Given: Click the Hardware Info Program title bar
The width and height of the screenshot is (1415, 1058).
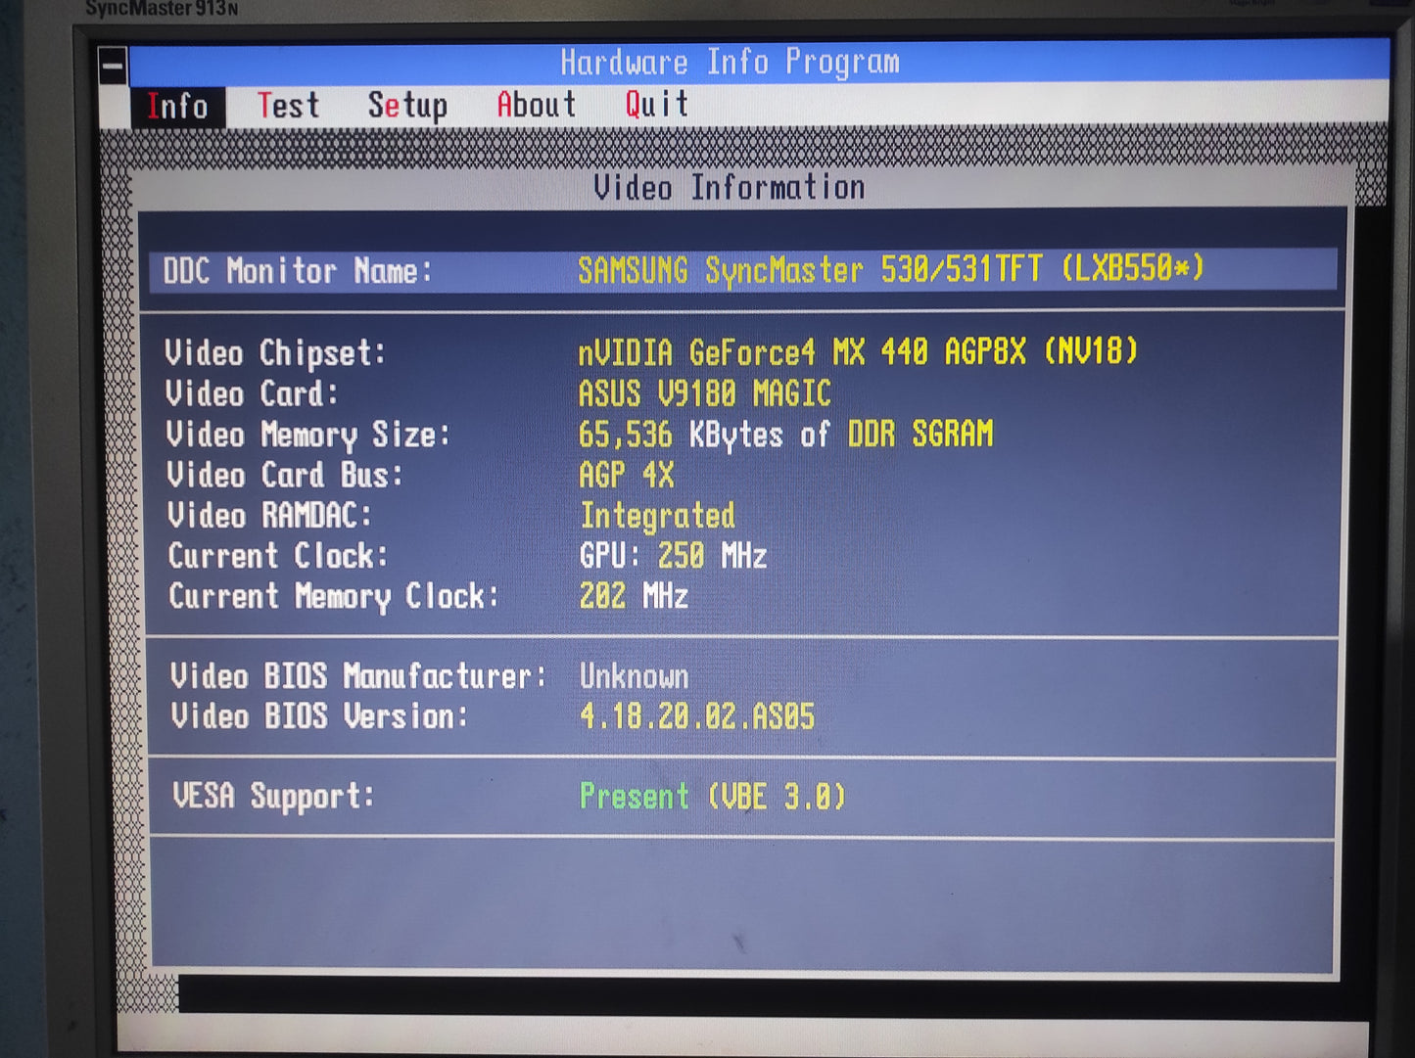Looking at the screenshot, I should (730, 63).
